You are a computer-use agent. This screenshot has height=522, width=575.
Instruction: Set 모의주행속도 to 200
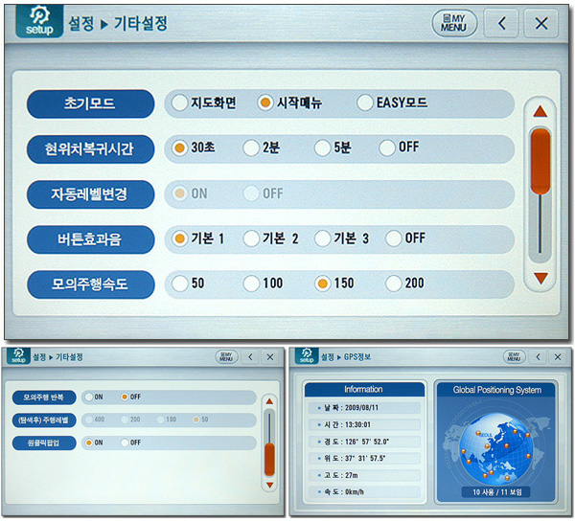click(393, 284)
